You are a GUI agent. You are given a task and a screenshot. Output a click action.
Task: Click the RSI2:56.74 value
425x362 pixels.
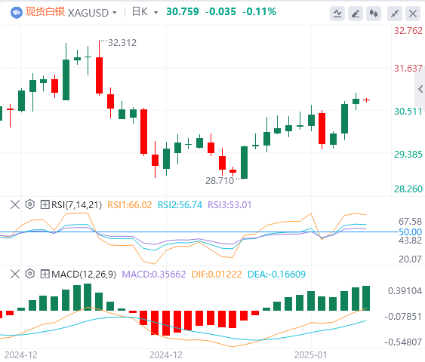(180, 204)
